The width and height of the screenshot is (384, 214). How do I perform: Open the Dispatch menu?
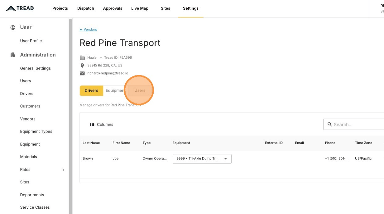coord(86,8)
